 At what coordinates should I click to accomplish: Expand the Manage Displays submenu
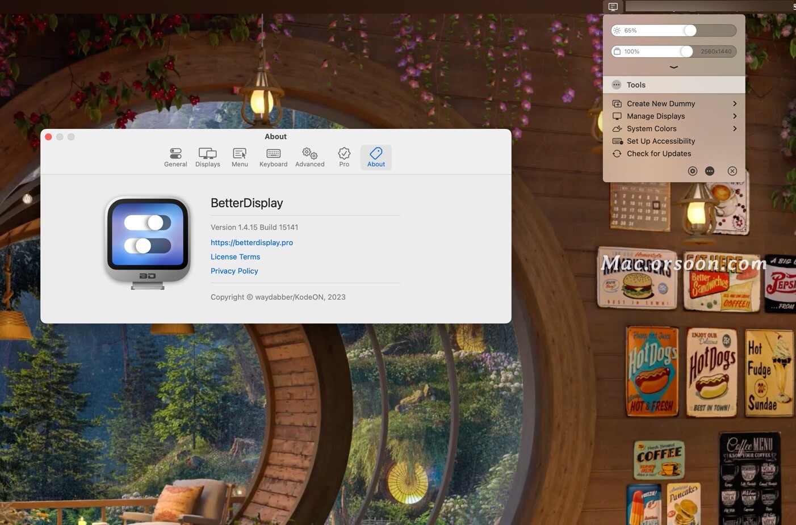coord(656,116)
